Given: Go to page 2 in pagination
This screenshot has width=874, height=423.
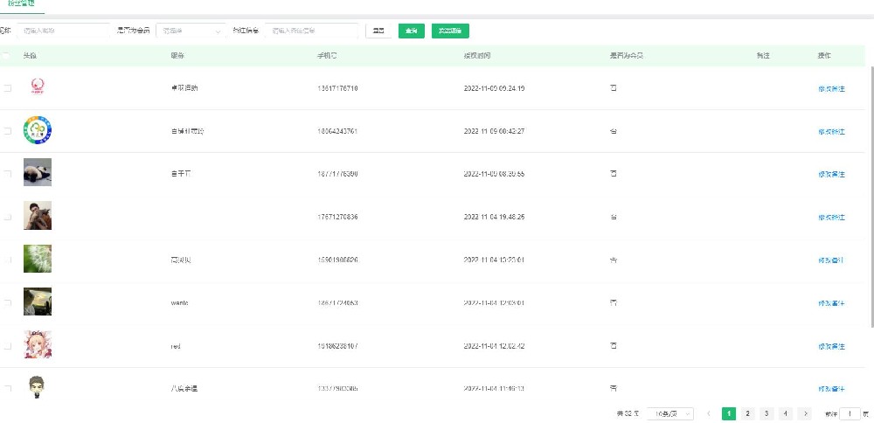Looking at the screenshot, I should tap(747, 413).
